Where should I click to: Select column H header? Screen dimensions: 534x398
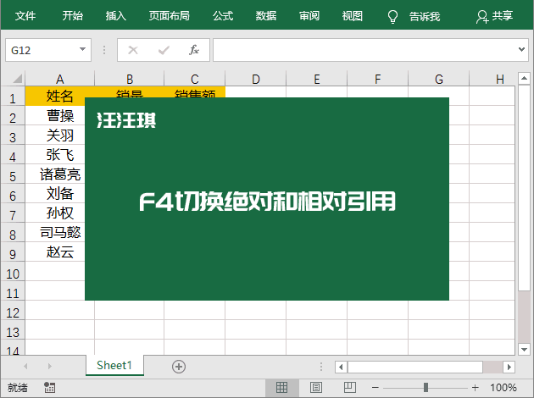(x=492, y=79)
